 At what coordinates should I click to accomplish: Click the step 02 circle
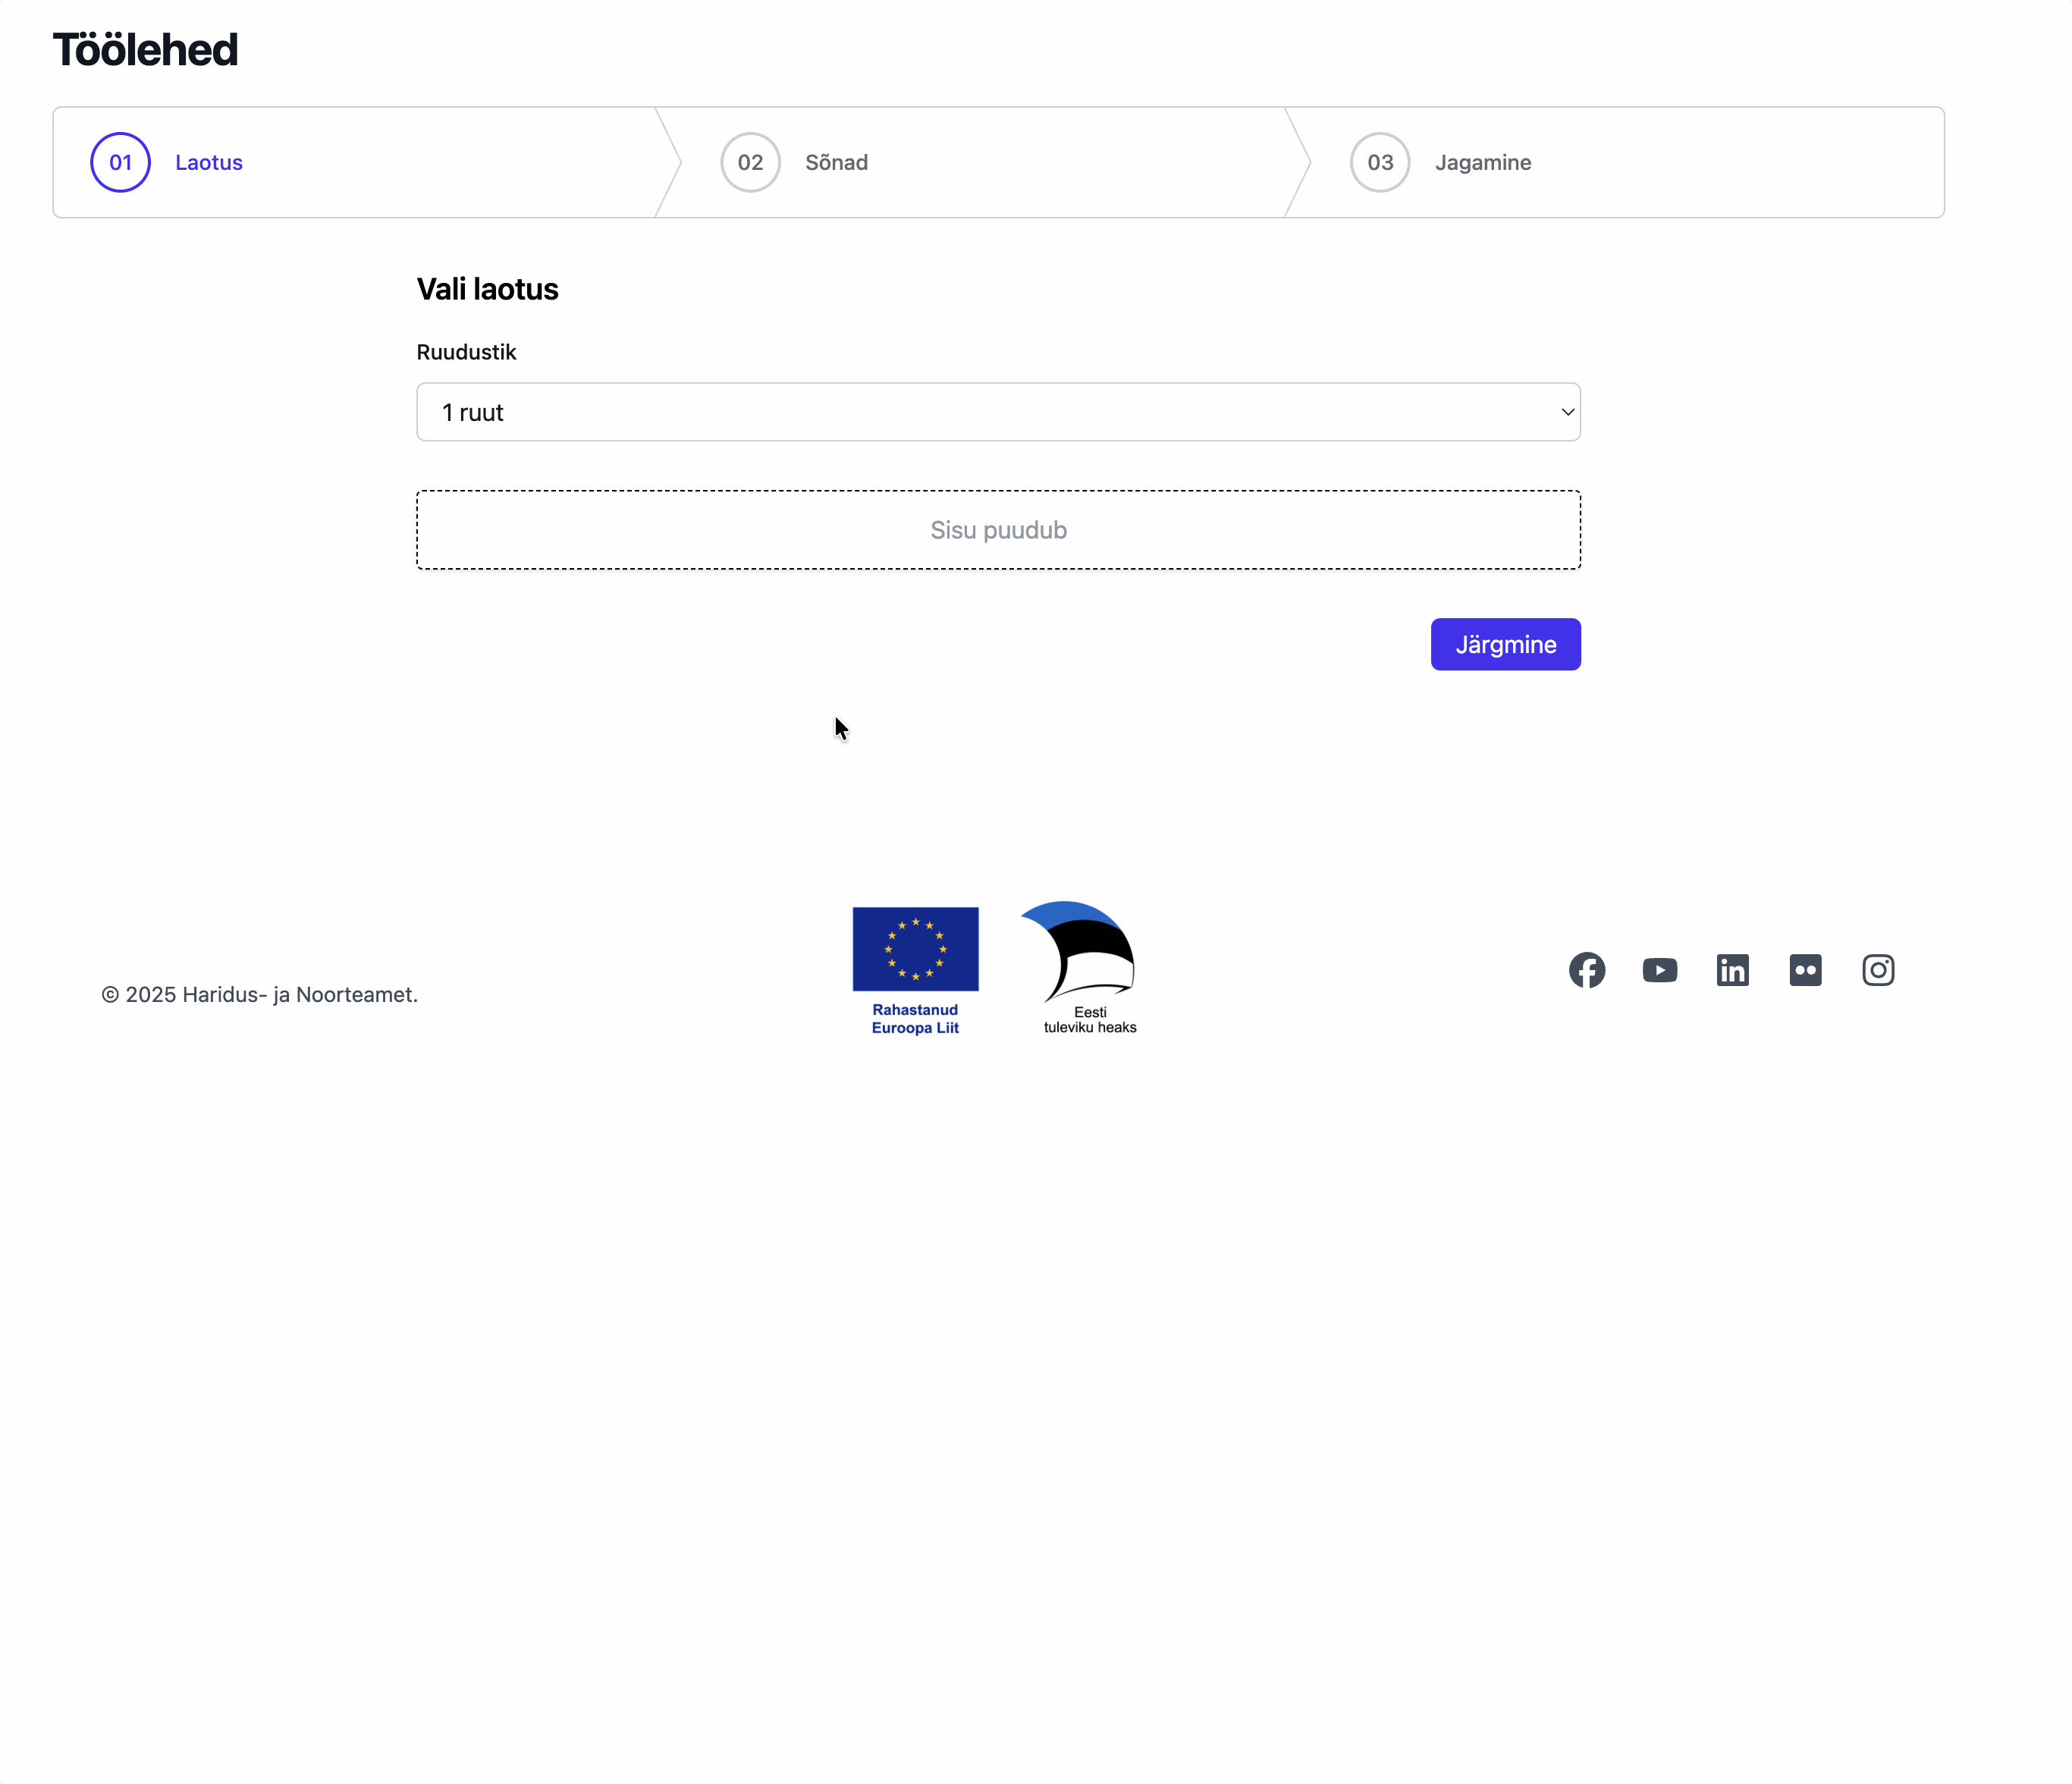coord(750,162)
